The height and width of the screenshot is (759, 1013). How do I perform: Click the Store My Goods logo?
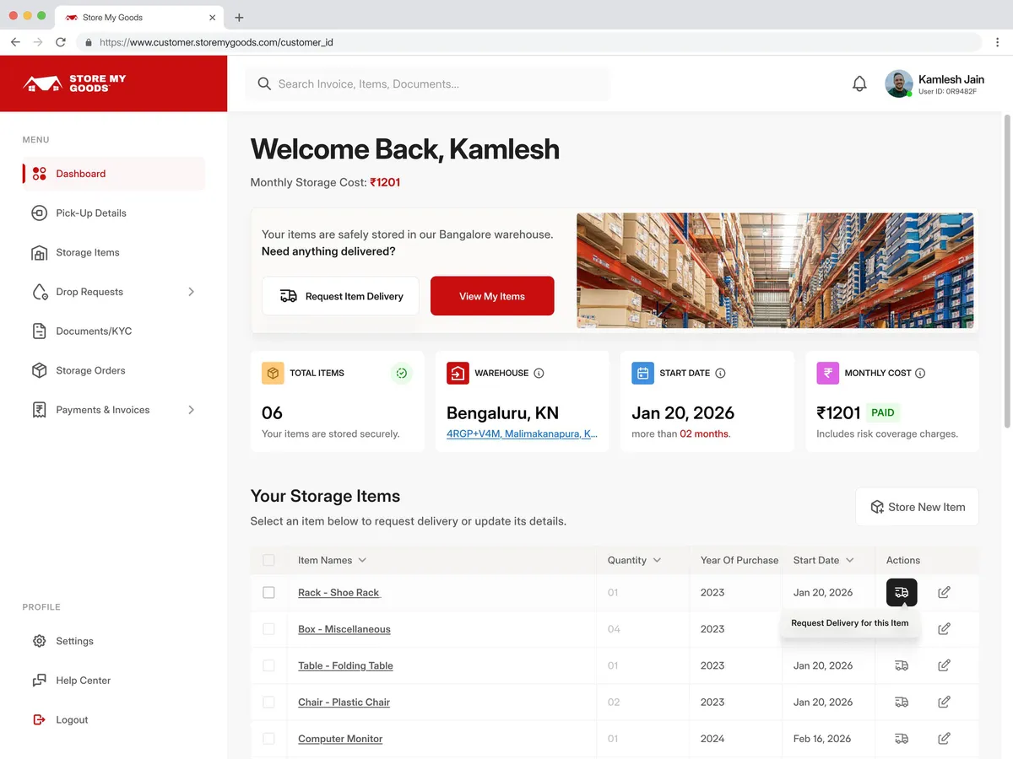pos(75,83)
